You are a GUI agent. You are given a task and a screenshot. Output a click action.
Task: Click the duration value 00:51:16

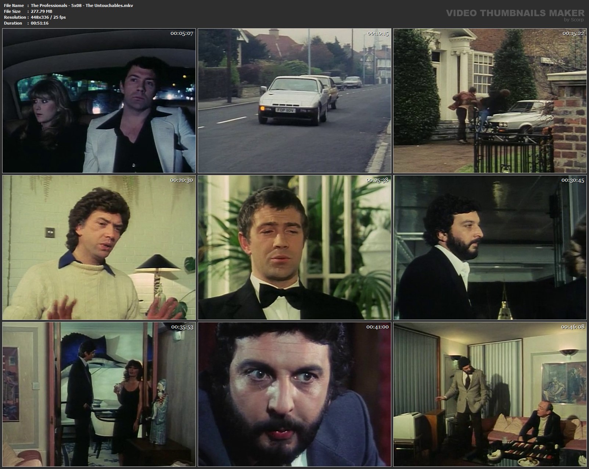[x=40, y=23]
